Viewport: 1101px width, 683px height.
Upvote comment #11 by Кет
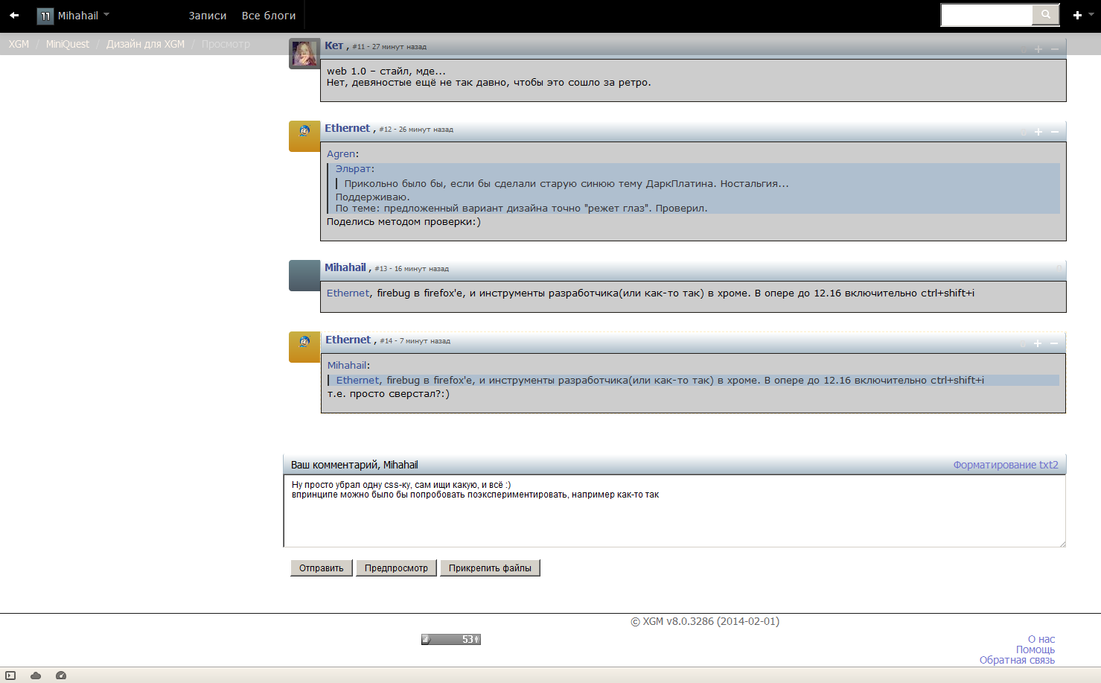click(1038, 49)
